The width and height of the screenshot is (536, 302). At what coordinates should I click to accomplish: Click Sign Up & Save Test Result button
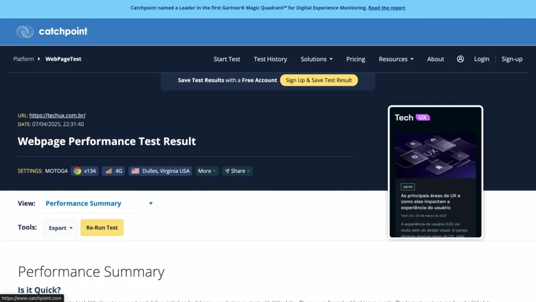(319, 80)
